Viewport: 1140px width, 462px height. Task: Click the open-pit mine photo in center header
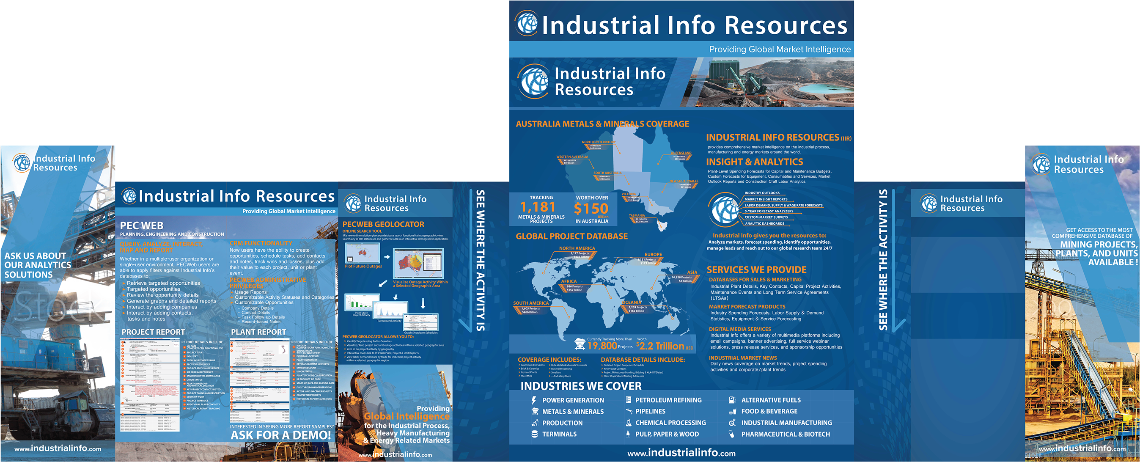point(767,82)
